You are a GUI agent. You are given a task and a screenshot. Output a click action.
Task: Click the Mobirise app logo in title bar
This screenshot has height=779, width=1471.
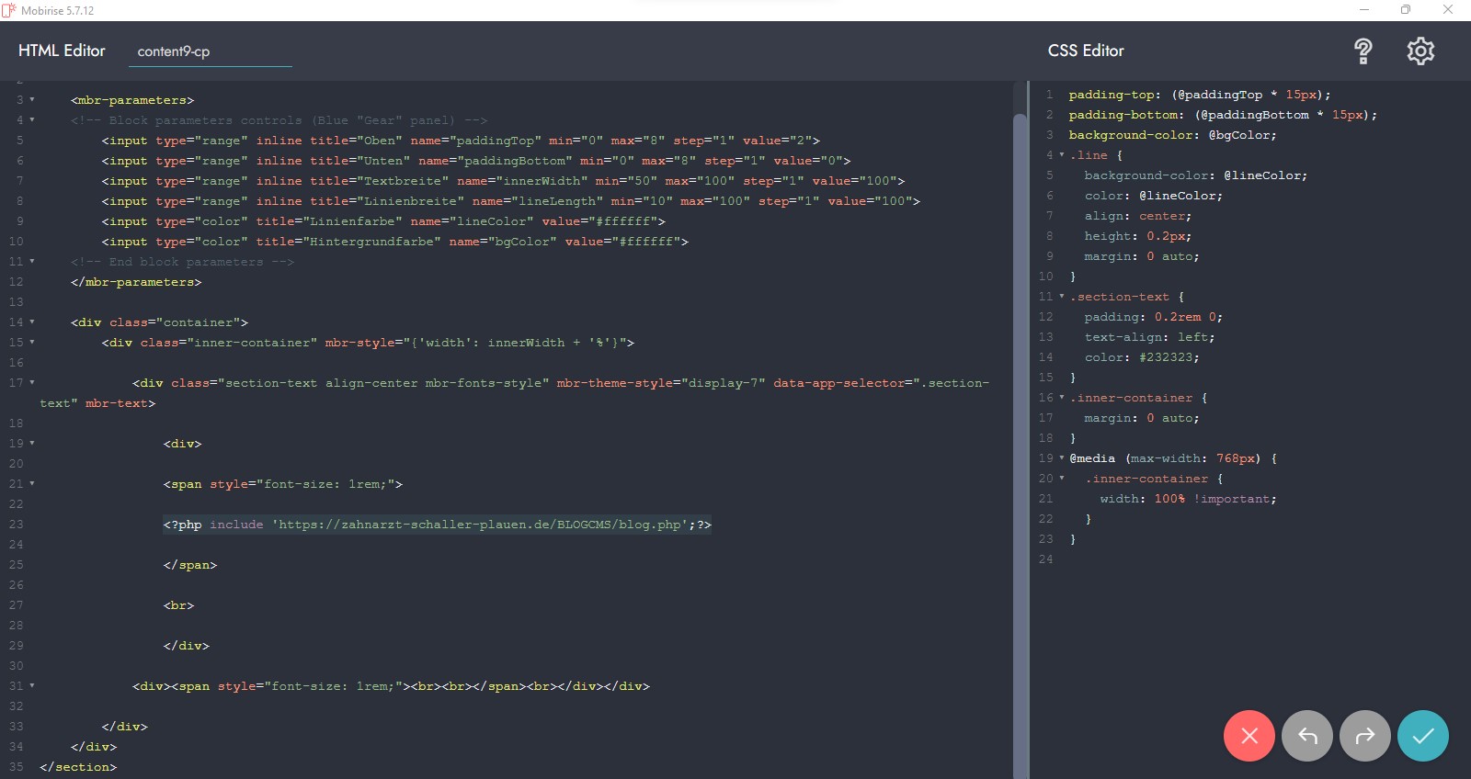pyautogui.click(x=9, y=10)
